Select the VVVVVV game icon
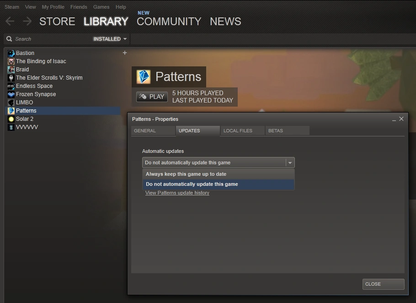 tap(11, 127)
